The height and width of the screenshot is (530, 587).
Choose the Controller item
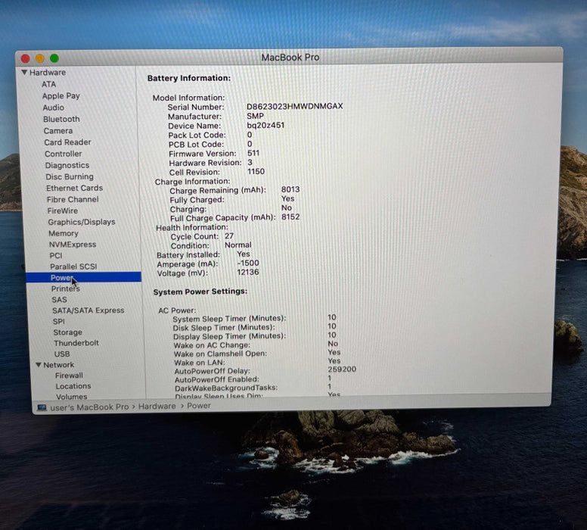click(63, 154)
